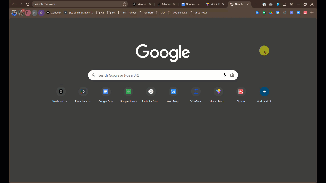Open the camera screenshot toolbar icon
This screenshot has height=183, width=326.
pyautogui.click(x=271, y=4)
